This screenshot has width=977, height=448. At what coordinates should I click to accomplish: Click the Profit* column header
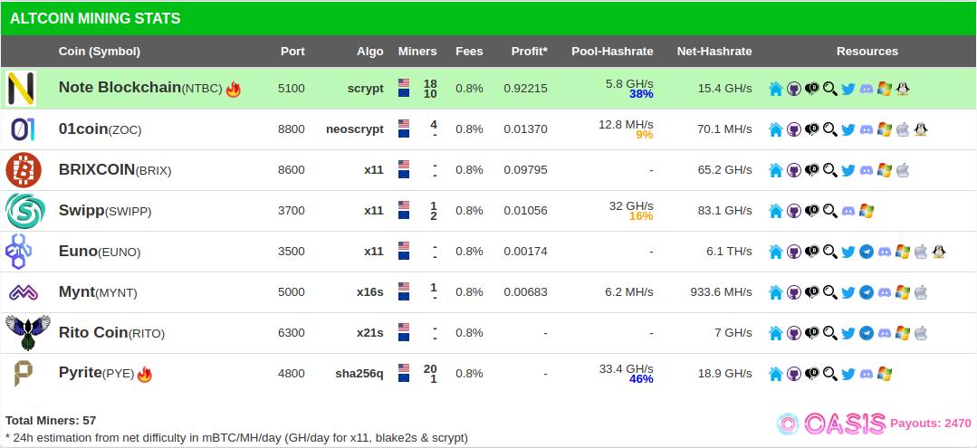[x=529, y=51]
